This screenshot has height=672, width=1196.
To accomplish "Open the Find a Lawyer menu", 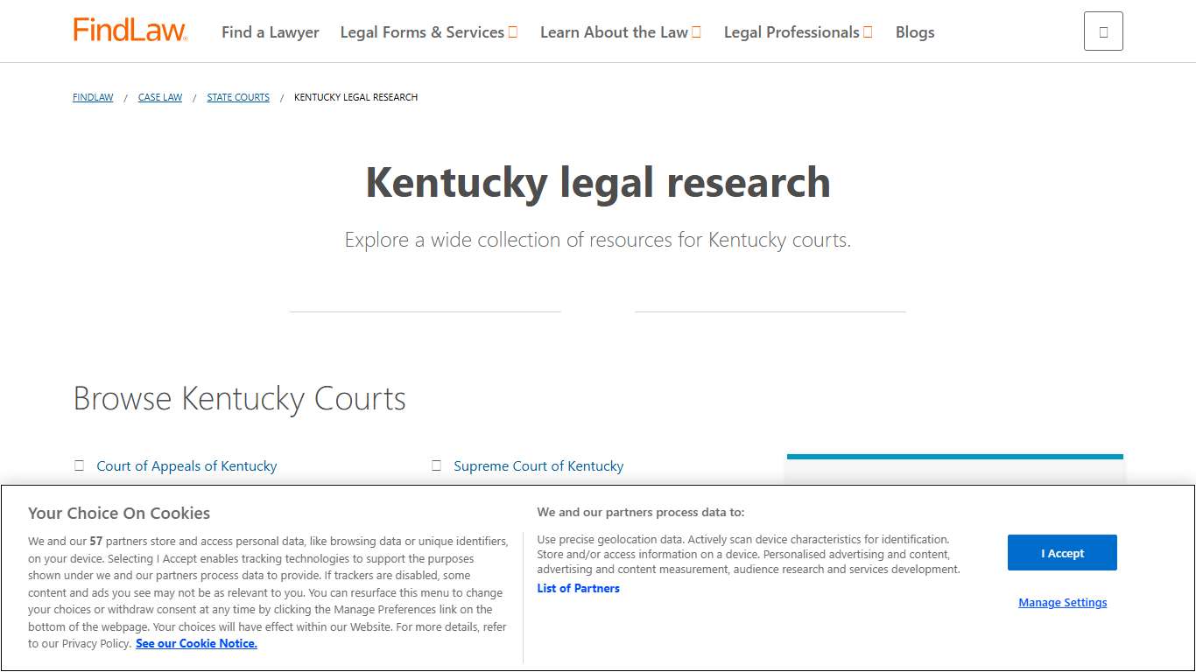I will pos(270,31).
